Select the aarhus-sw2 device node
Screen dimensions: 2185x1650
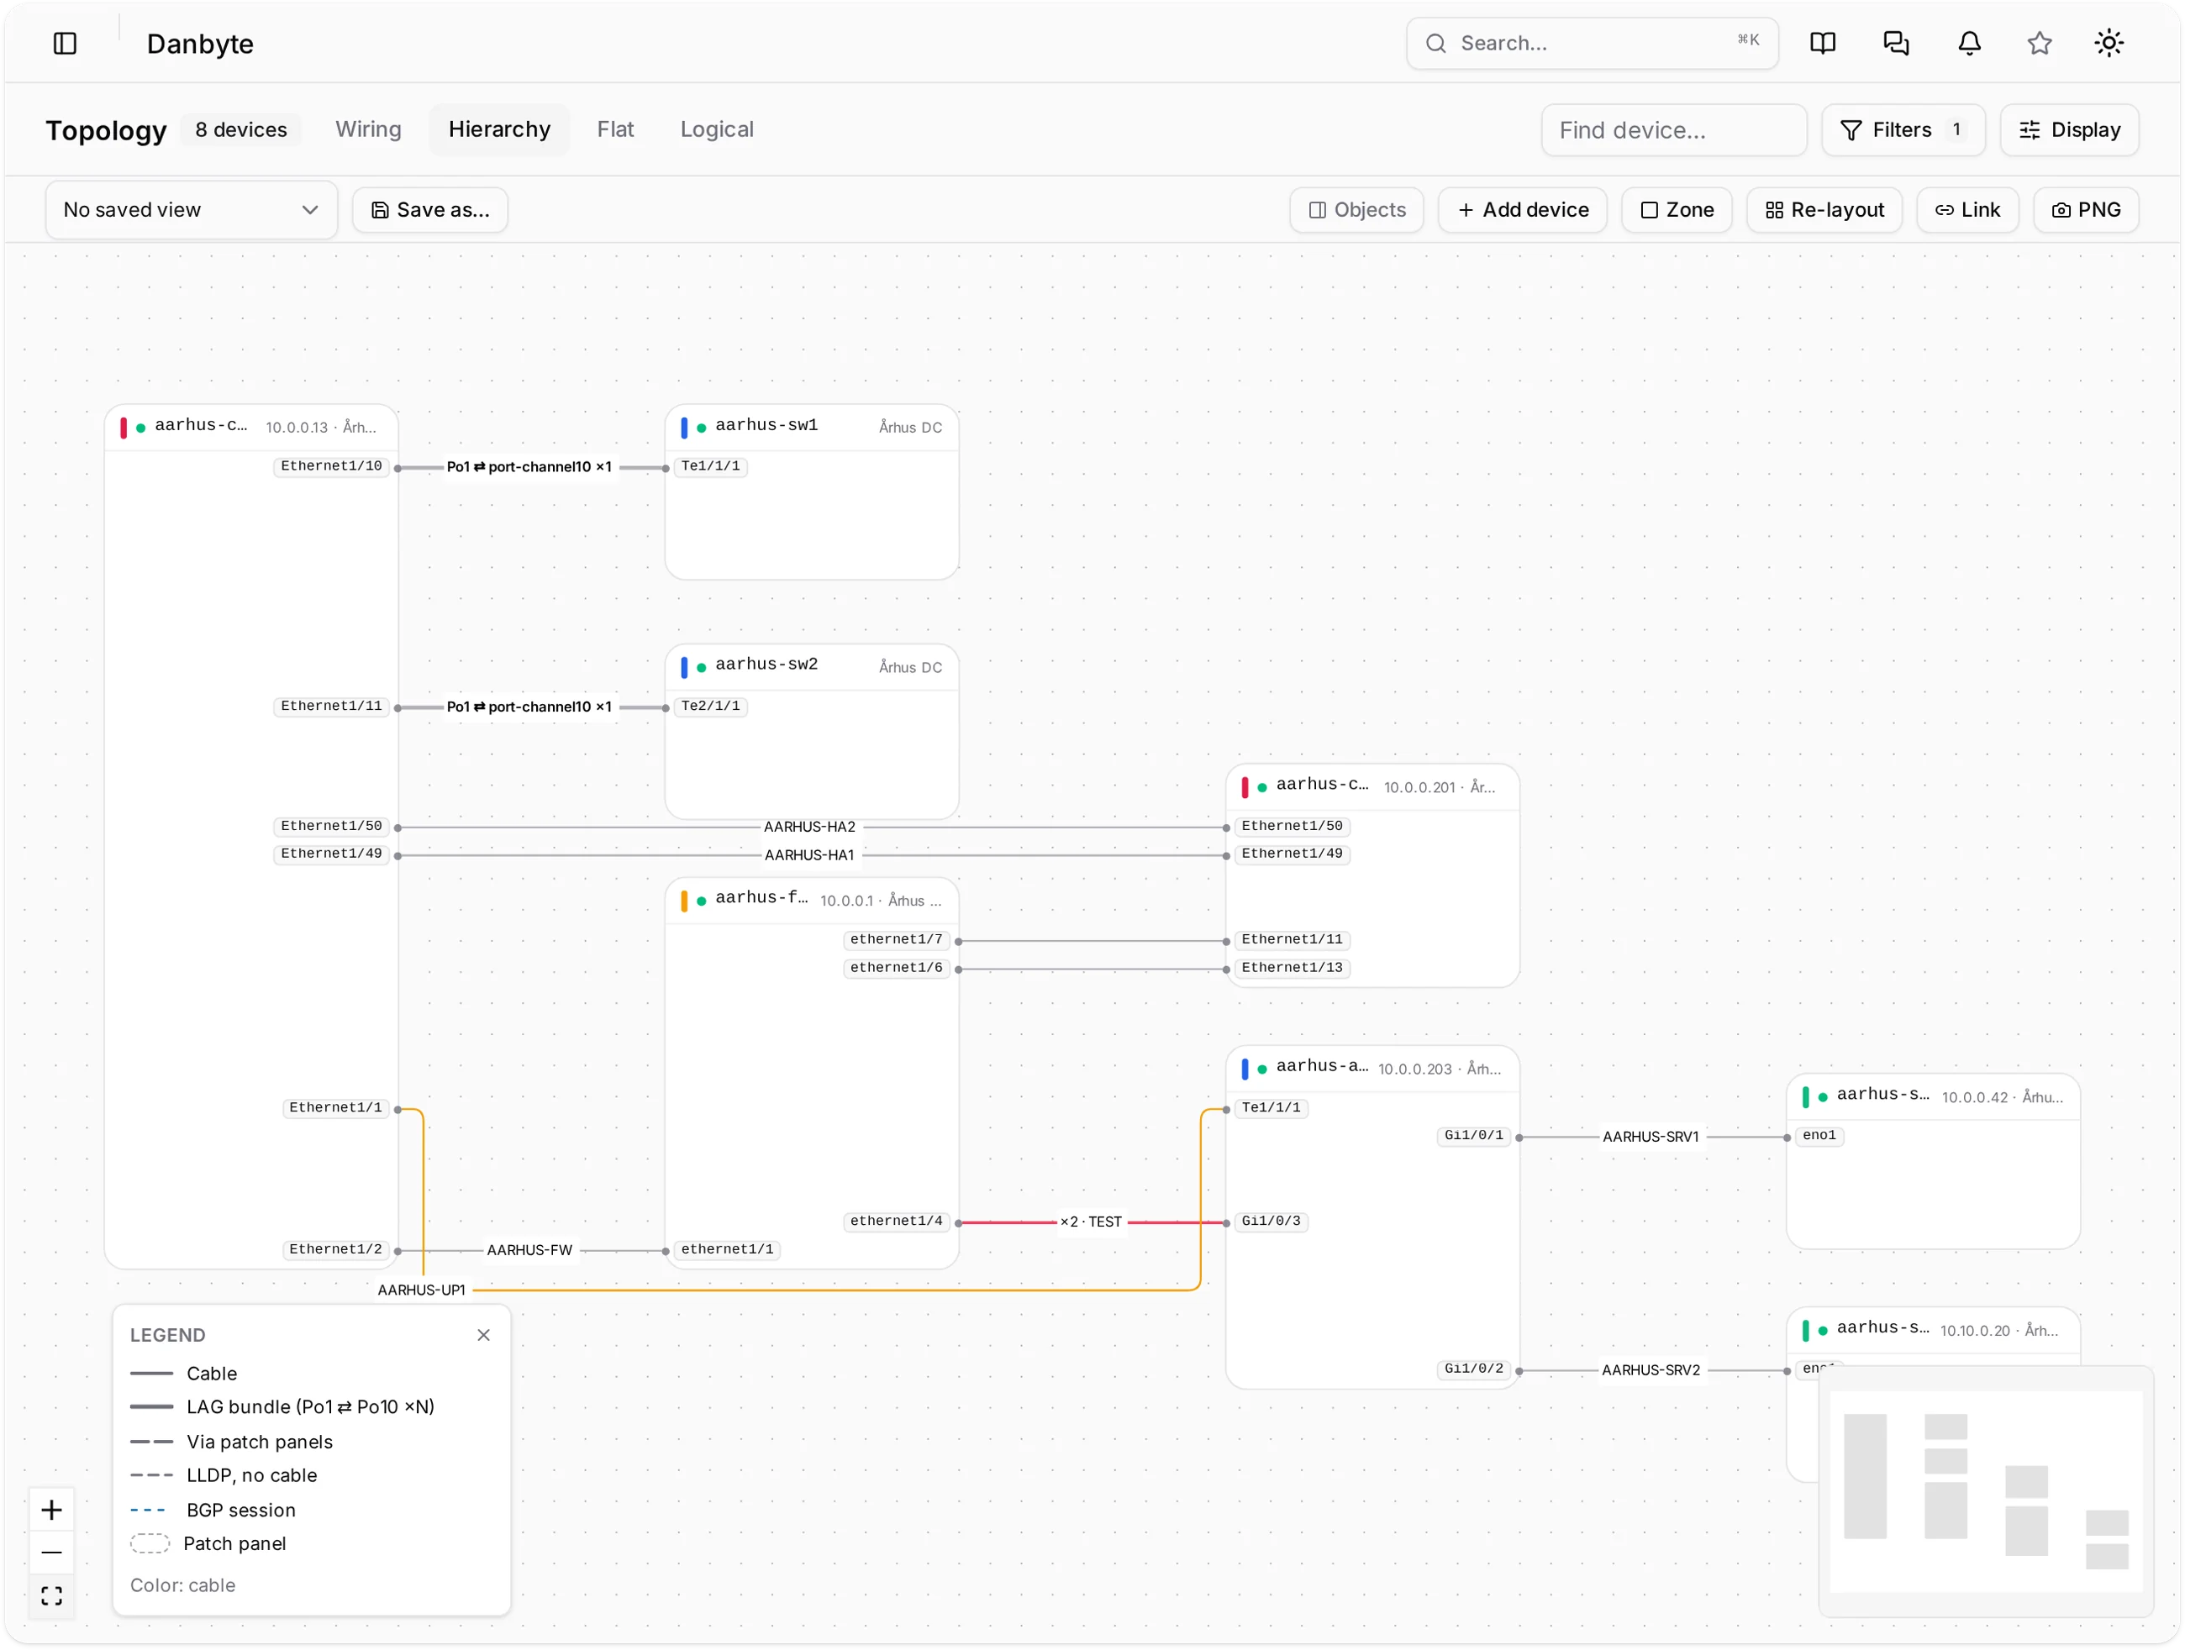pos(811,732)
